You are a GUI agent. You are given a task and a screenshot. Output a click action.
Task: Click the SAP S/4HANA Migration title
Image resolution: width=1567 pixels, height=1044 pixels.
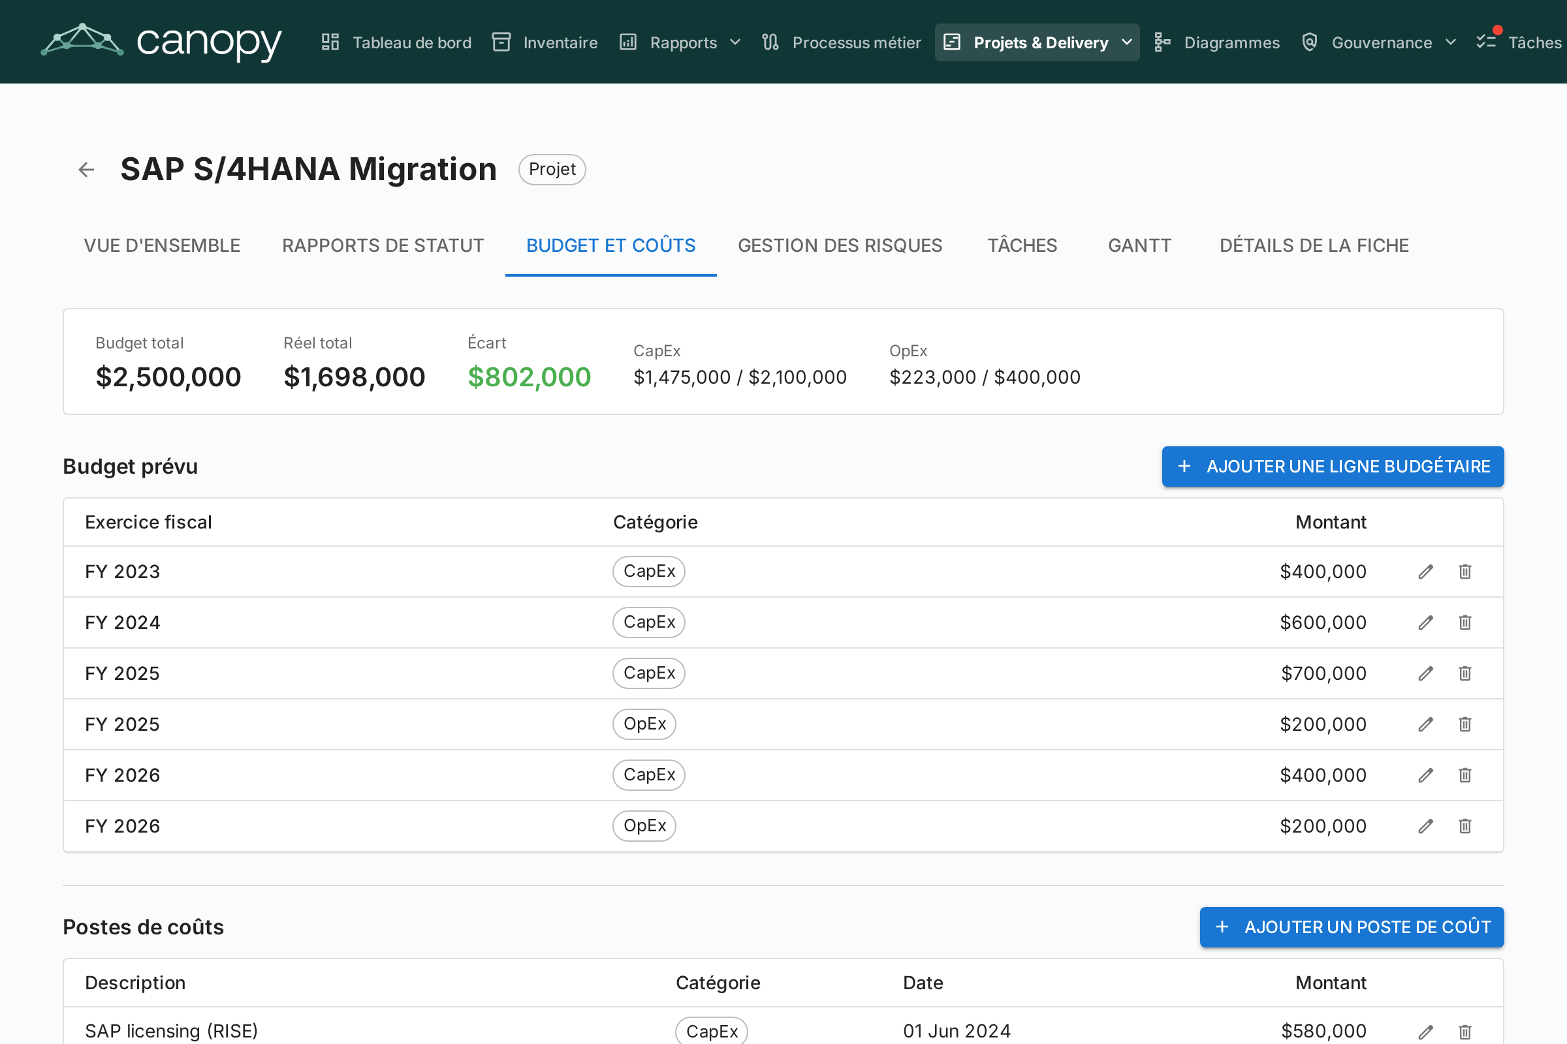(x=308, y=170)
